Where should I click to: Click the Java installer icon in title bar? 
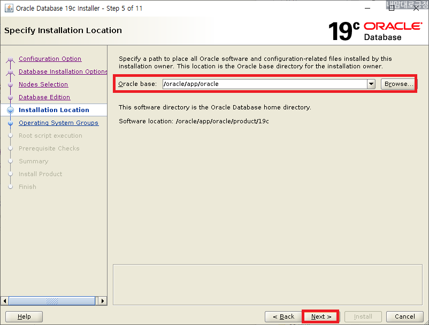click(x=9, y=8)
